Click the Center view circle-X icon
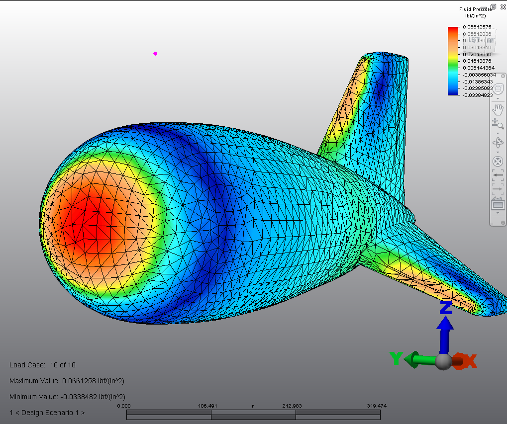This screenshot has height=424, width=507. pyautogui.click(x=498, y=162)
